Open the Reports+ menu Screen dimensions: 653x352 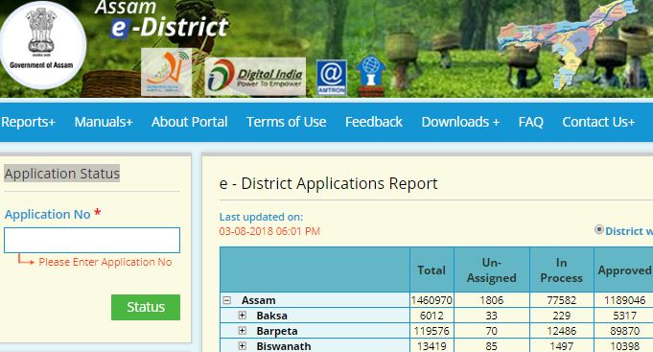click(x=29, y=122)
